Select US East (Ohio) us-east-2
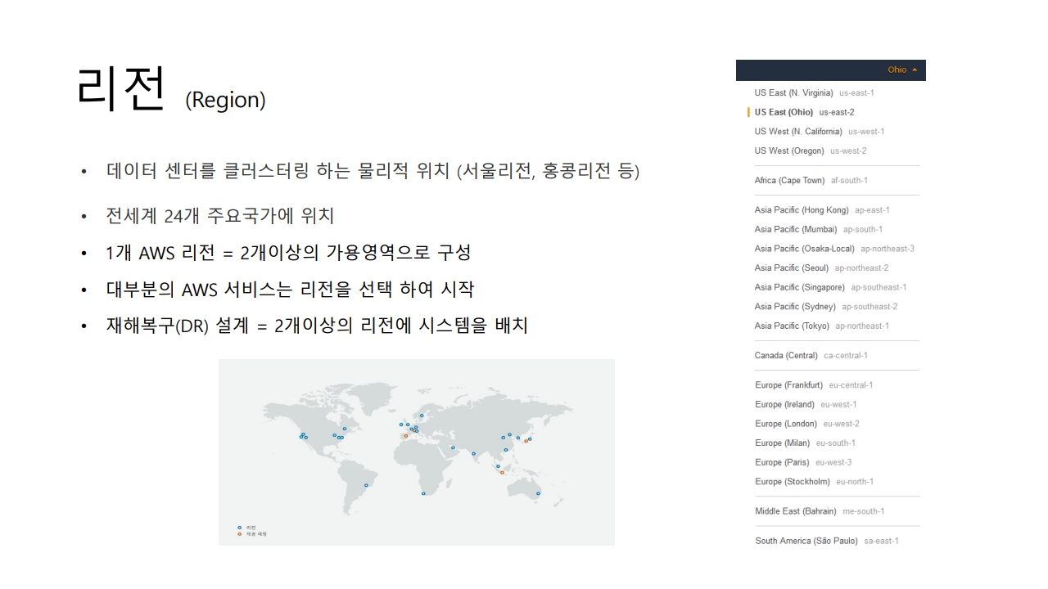The height and width of the screenshot is (589, 1048). click(x=805, y=112)
